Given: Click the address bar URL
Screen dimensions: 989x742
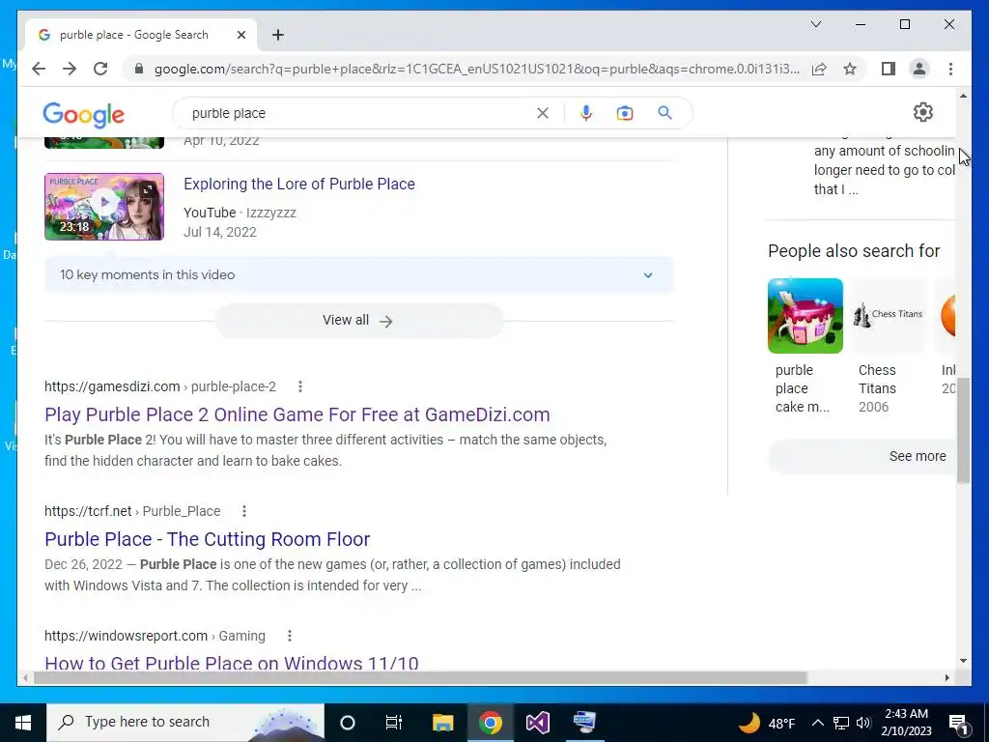Looking at the screenshot, I should click(477, 69).
